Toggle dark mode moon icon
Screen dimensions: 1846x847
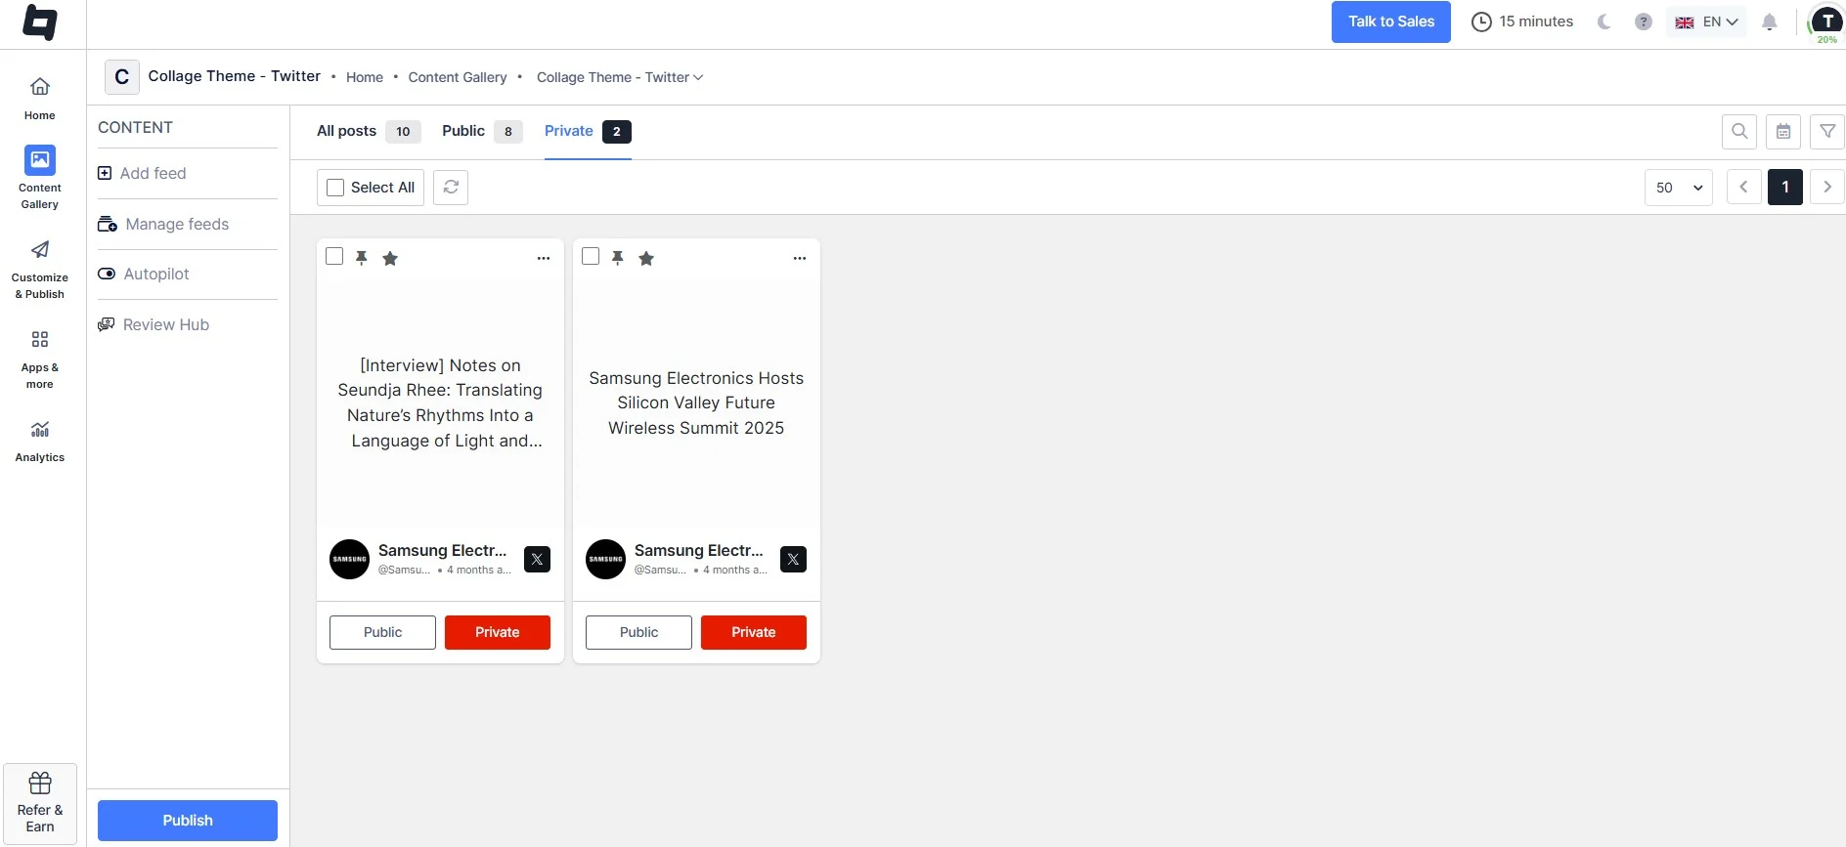1604,21
